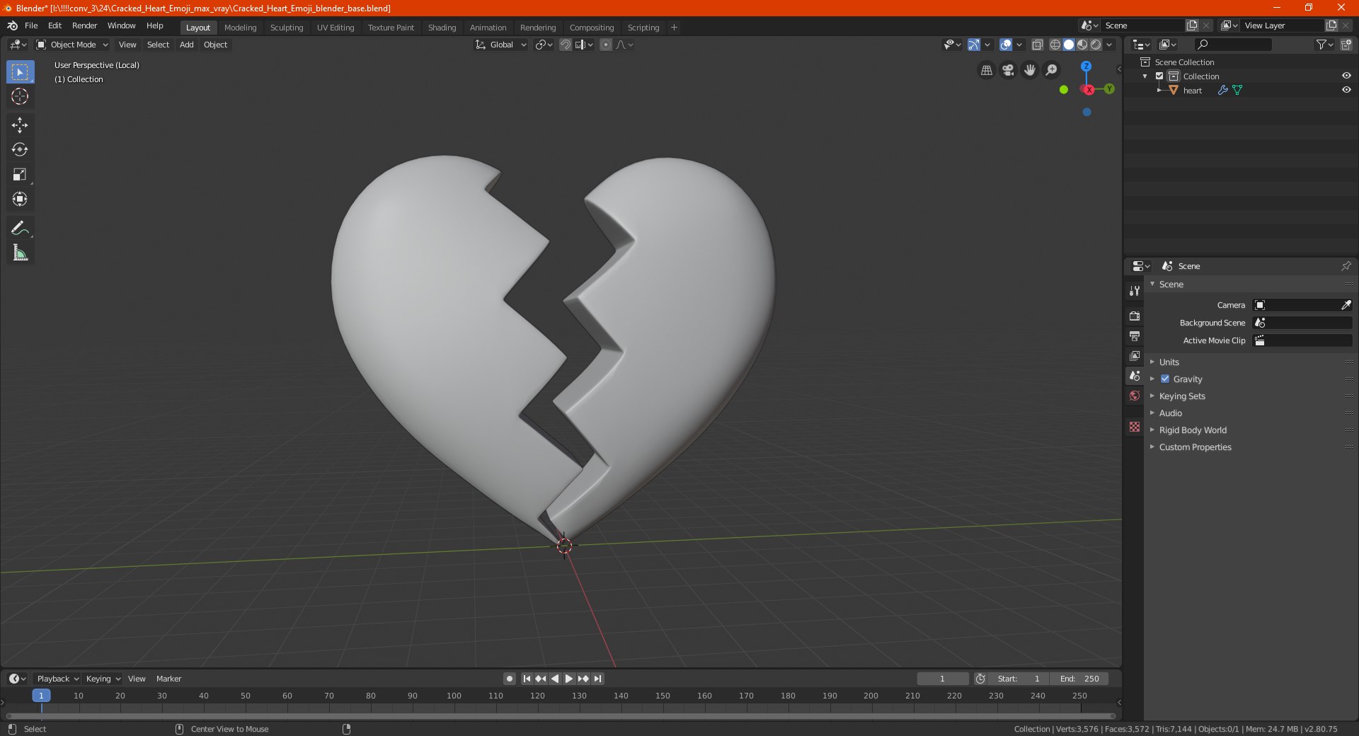Click frame 100 on timeline ruler
The height and width of the screenshot is (736, 1359).
point(454,696)
